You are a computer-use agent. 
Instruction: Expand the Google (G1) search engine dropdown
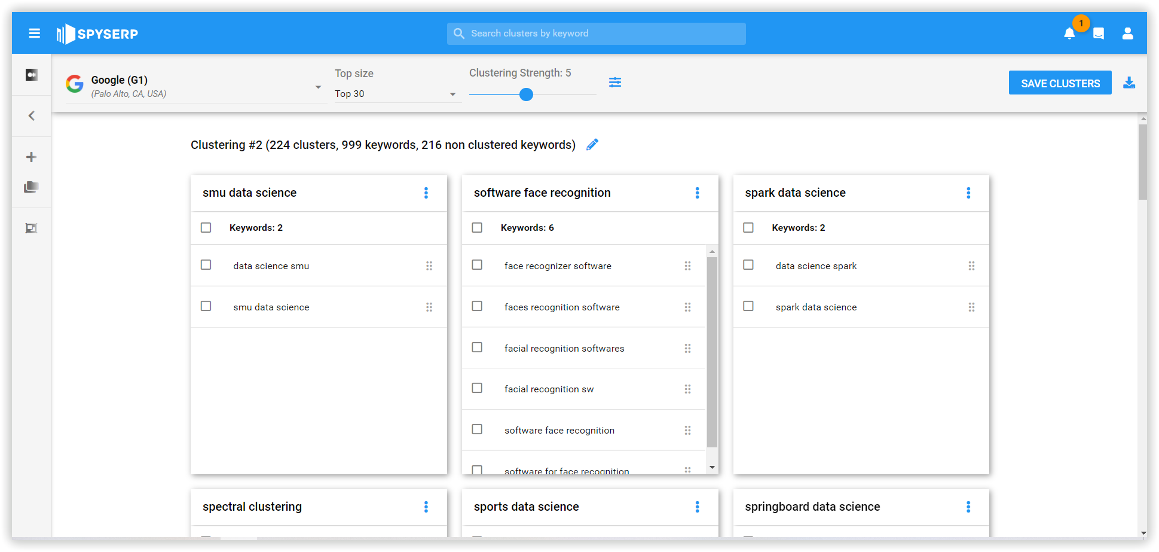point(318,87)
